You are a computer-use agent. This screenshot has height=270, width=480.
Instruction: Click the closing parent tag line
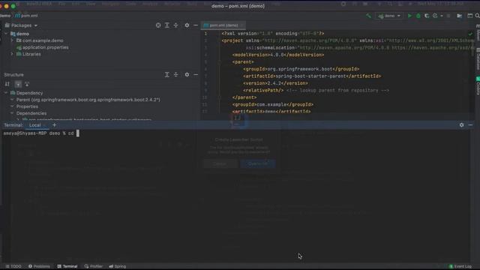[x=244, y=97]
